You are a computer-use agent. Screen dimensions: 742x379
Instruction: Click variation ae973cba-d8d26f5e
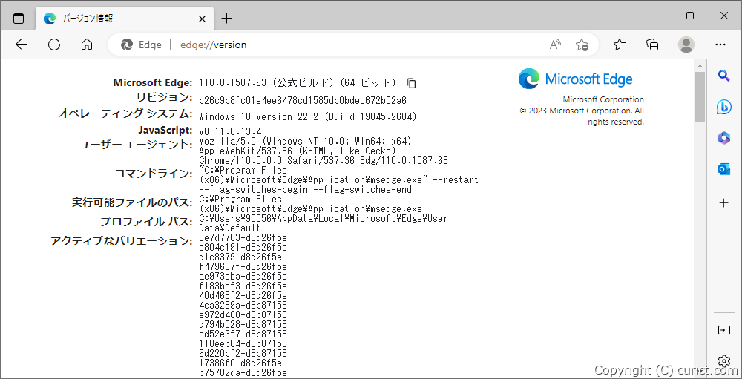243,277
